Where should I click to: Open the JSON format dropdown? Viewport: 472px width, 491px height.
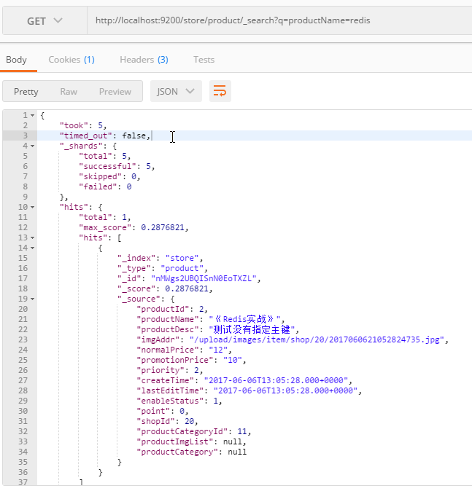[x=176, y=91]
